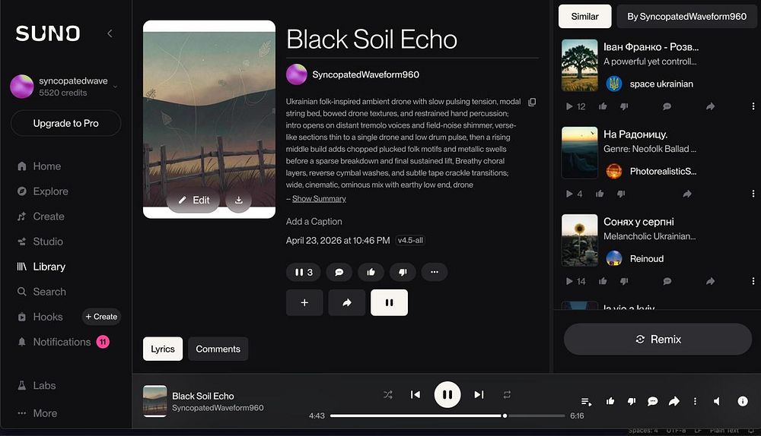Image resolution: width=761 pixels, height=436 pixels.
Task: Open the Іван Франко song thumbnail
Action: coord(579,65)
